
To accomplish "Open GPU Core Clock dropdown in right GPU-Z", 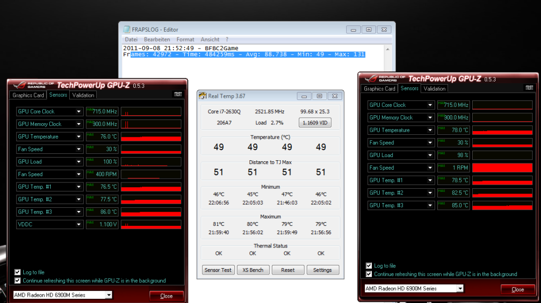I will (x=430, y=105).
